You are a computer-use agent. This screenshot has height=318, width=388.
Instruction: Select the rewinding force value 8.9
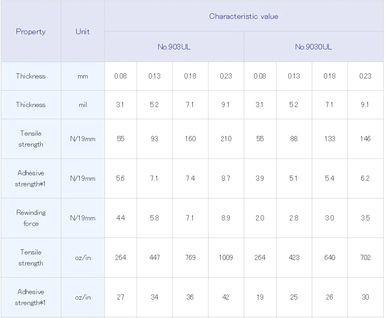[x=226, y=218]
